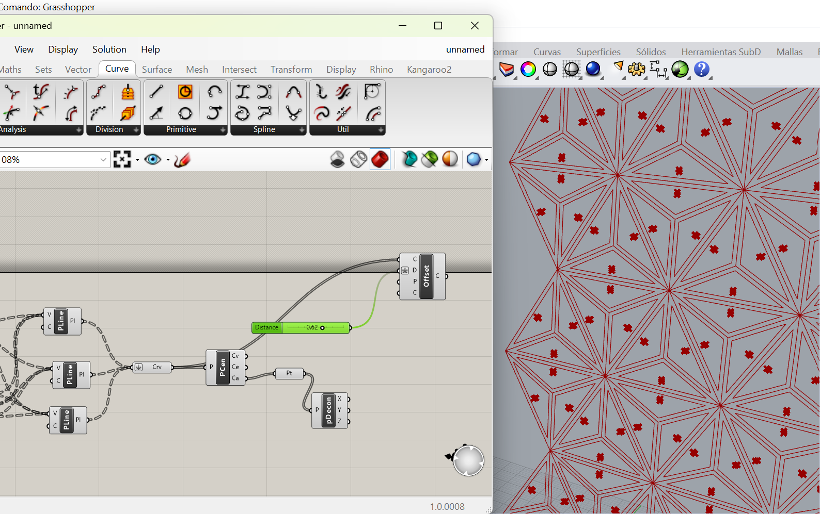Click the Divide Curve icon in Division panel
The height and width of the screenshot is (514, 820).
[x=98, y=92]
